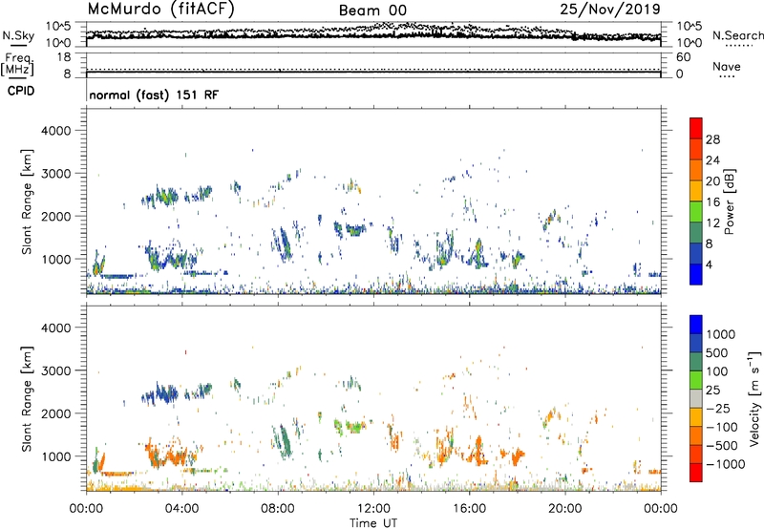
Task: Click the "12" label on power colorbar
Action: (x=712, y=222)
